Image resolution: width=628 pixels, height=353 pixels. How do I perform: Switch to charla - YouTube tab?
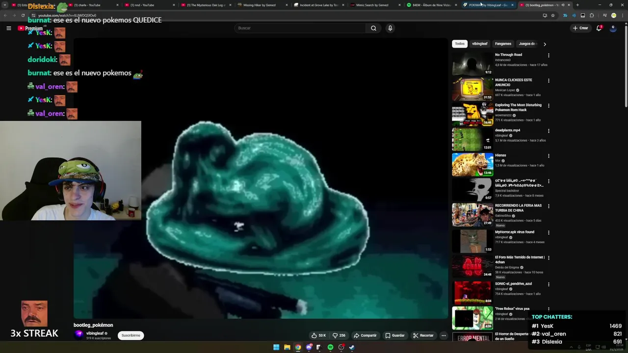[x=93, y=5]
